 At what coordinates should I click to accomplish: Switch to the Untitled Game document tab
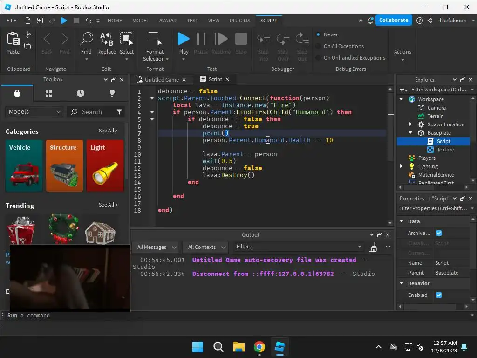(x=162, y=79)
